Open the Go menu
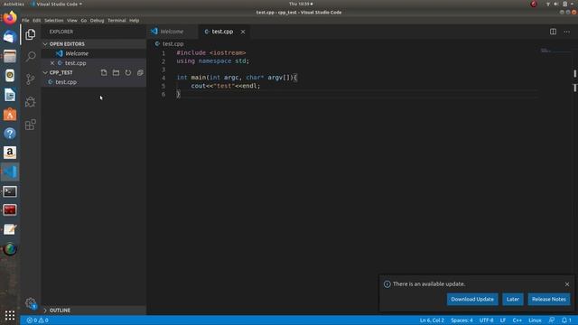The width and height of the screenshot is (578, 325). (84, 21)
